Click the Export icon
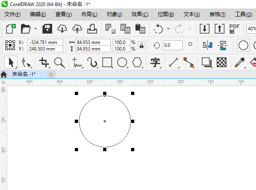This screenshot has width=256, height=190. pyautogui.click(x=220, y=29)
